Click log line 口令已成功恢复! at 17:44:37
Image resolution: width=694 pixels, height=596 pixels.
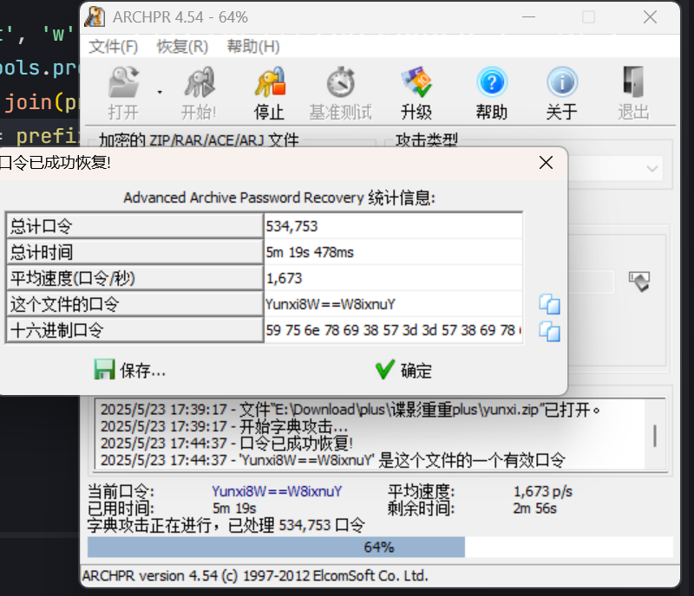[226, 444]
